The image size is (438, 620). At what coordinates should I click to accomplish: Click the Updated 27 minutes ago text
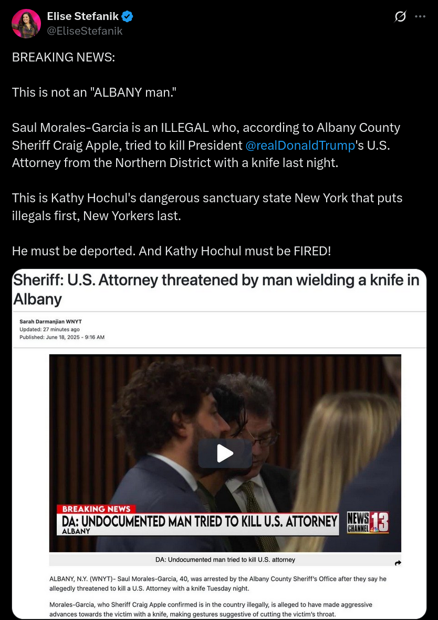click(49, 329)
